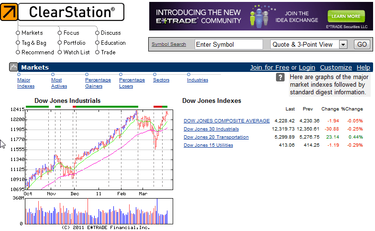This screenshot has width=375, height=231.
Task: Click the Join for Free link
Action: (x=269, y=68)
